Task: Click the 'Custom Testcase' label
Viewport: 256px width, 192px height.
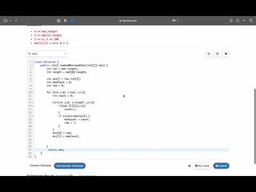Action: click(41, 165)
